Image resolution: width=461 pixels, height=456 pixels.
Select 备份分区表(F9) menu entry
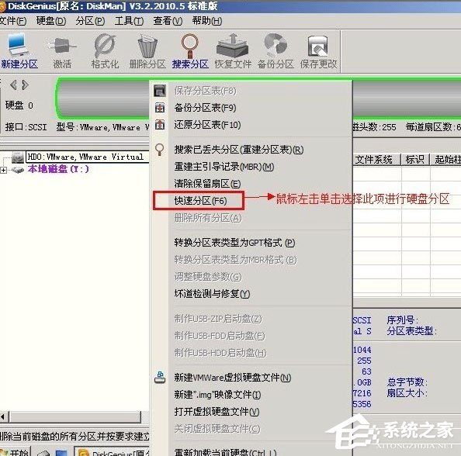[205, 108]
